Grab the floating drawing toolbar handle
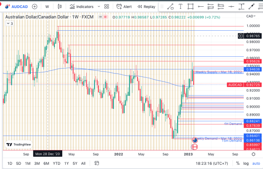 (x=162, y=7)
